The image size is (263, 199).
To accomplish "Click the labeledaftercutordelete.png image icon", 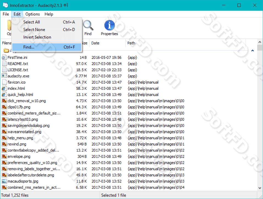I will [x=4, y=175].
